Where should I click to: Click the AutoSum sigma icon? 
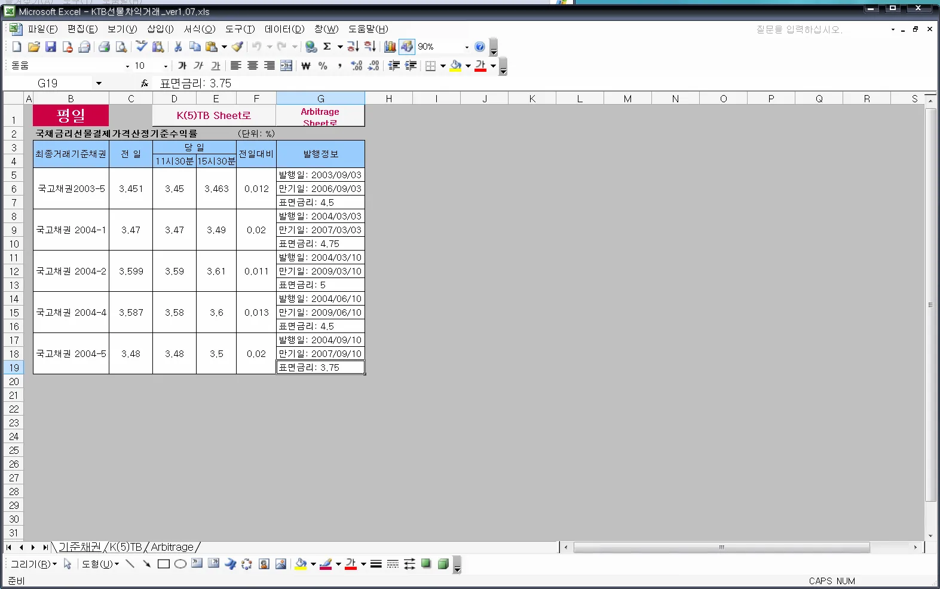click(327, 47)
